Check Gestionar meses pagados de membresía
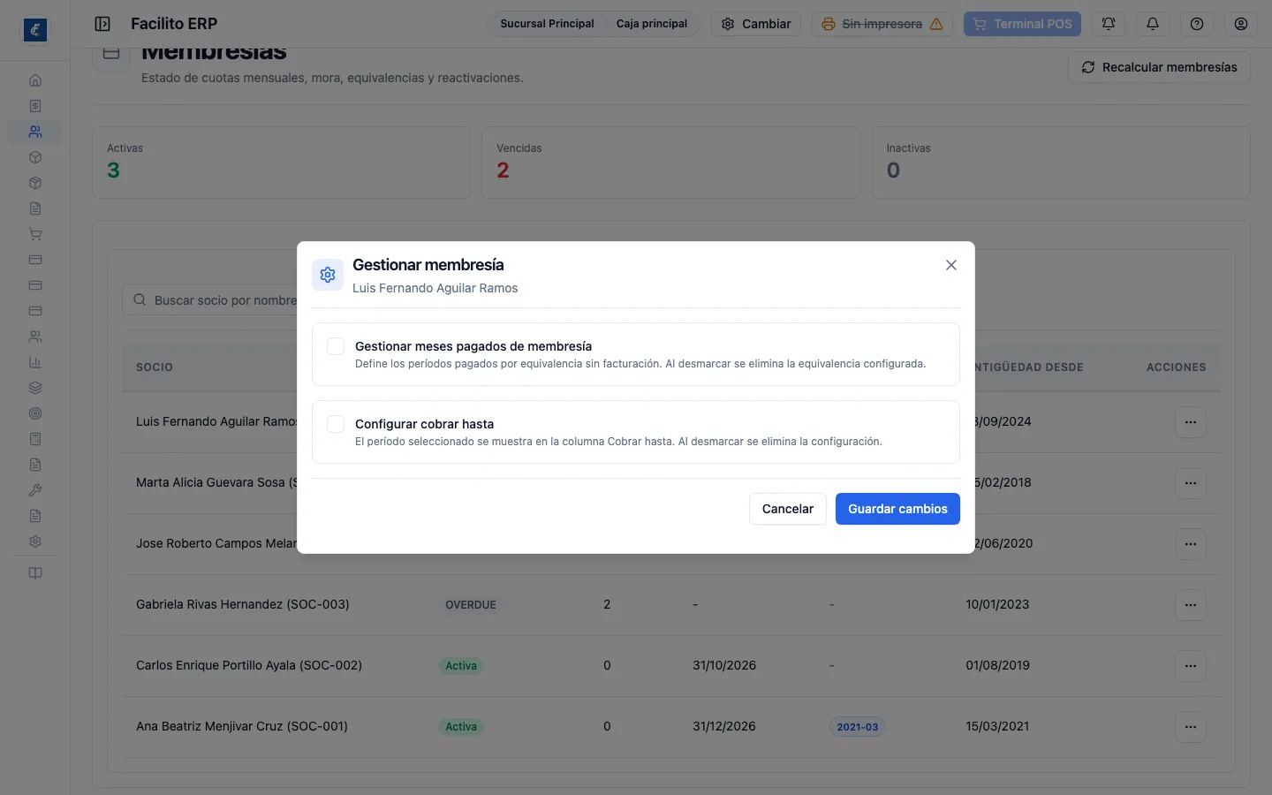Image resolution: width=1272 pixels, height=795 pixels. 336,346
